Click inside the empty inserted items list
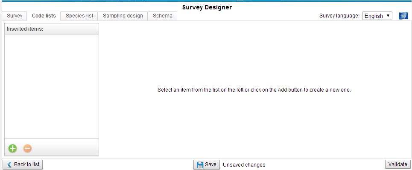This screenshot has height=170, width=412. [x=52, y=86]
